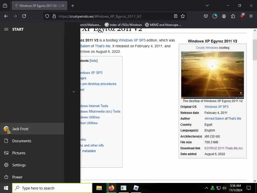Click the Country value Egypt

208,125
